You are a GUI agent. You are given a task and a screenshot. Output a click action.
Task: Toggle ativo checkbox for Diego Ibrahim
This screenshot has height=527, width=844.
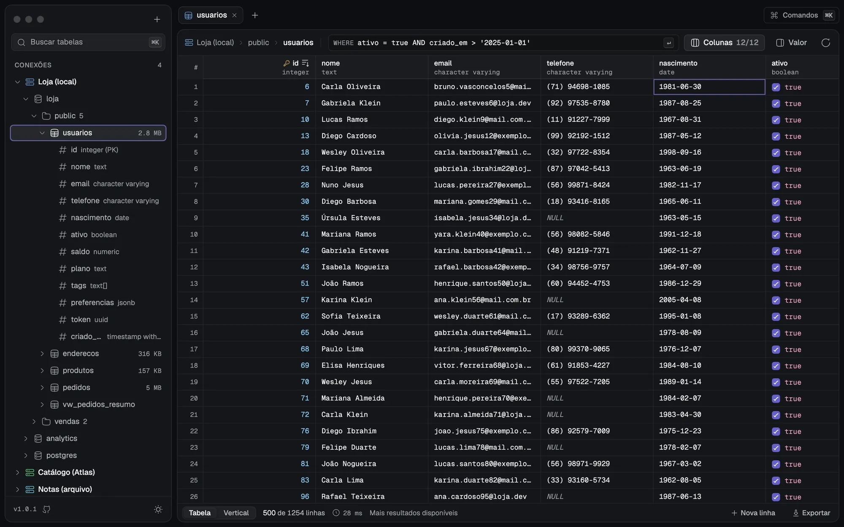tap(776, 432)
